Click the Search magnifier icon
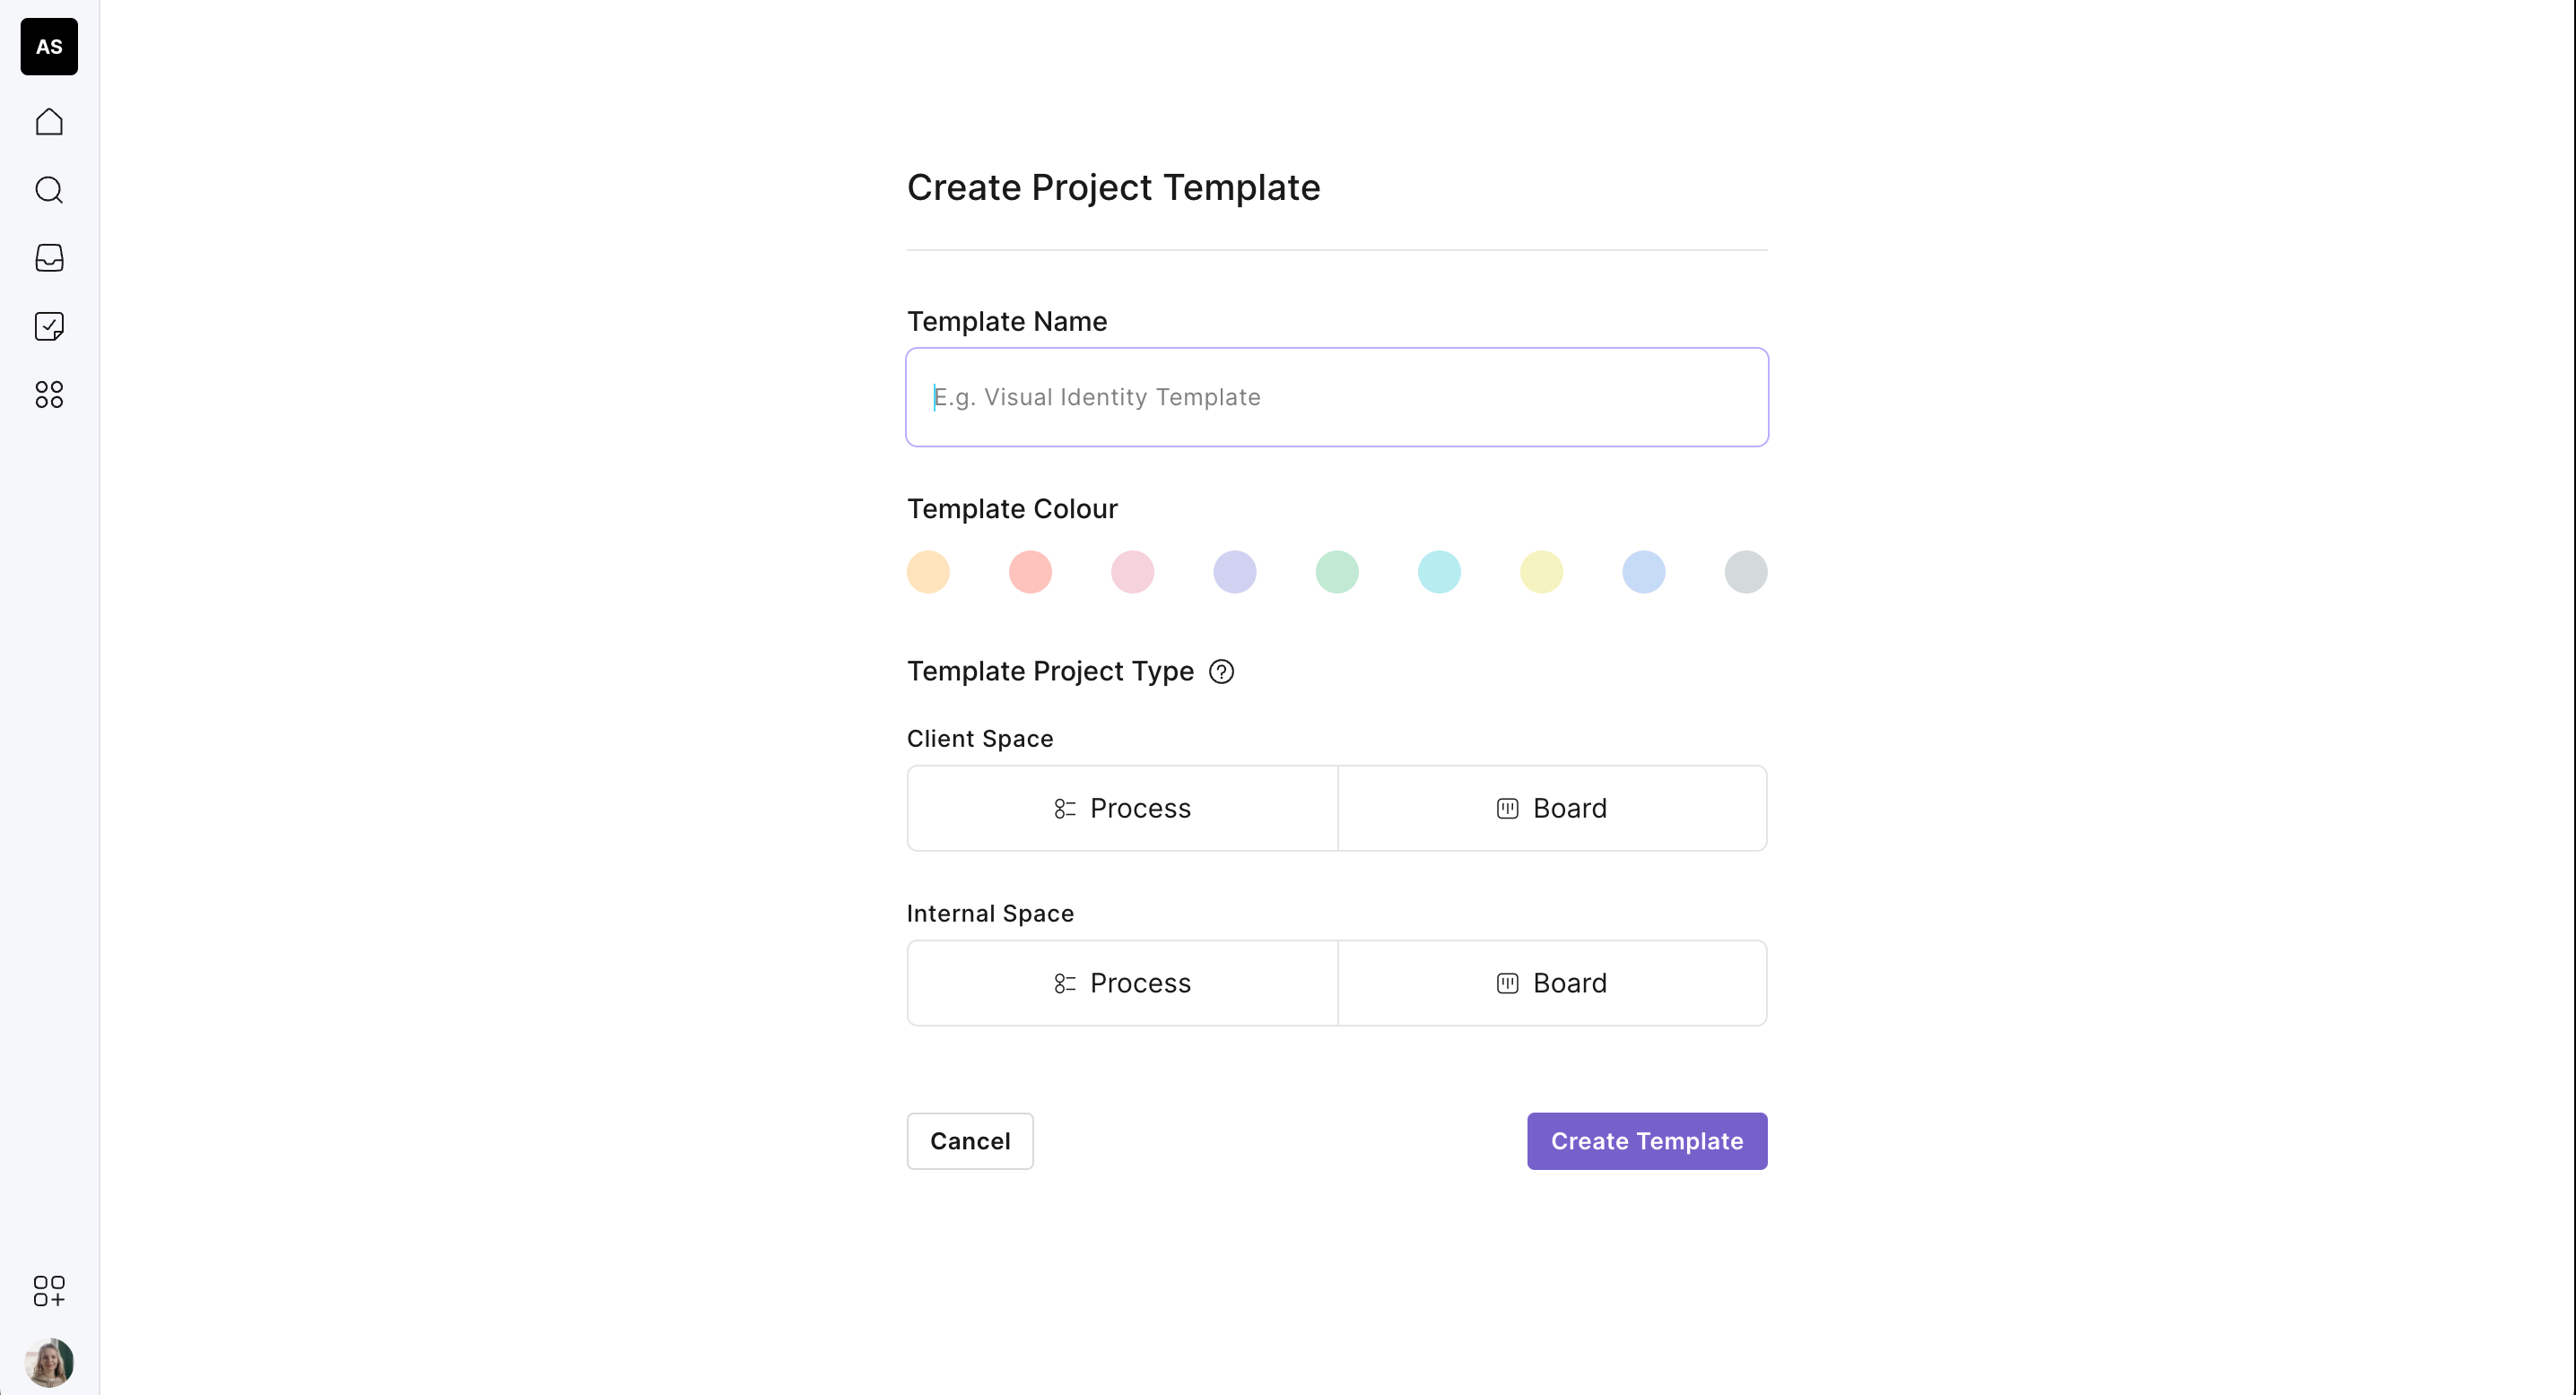This screenshot has height=1395, width=2576. [49, 190]
